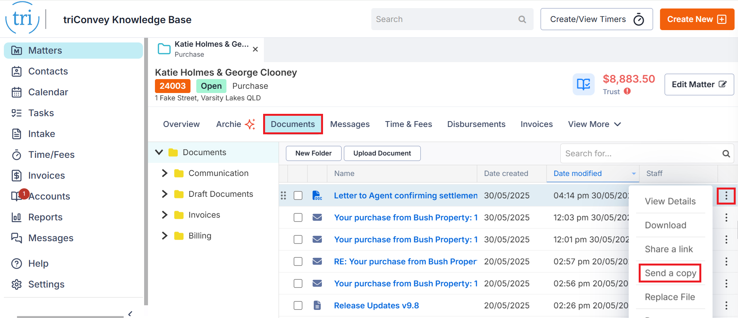Open the View More dropdown
This screenshot has width=738, height=318.
pyautogui.click(x=594, y=124)
